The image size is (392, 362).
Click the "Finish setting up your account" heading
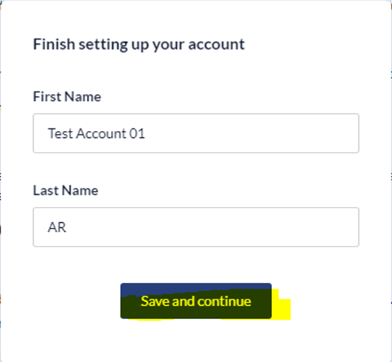[138, 45]
